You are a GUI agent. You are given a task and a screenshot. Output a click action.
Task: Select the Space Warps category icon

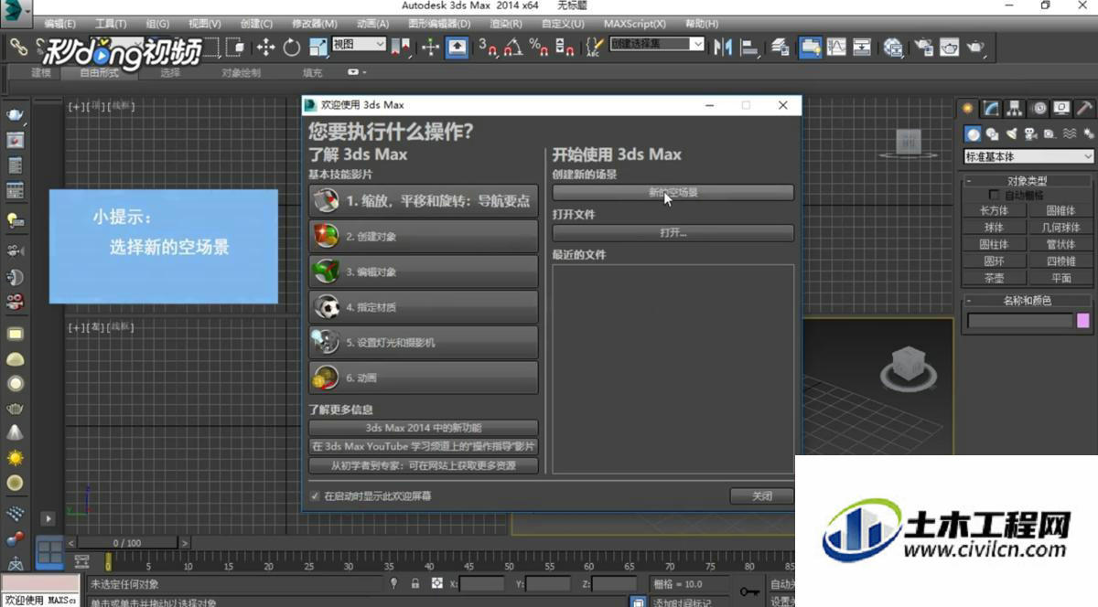pos(1070,133)
